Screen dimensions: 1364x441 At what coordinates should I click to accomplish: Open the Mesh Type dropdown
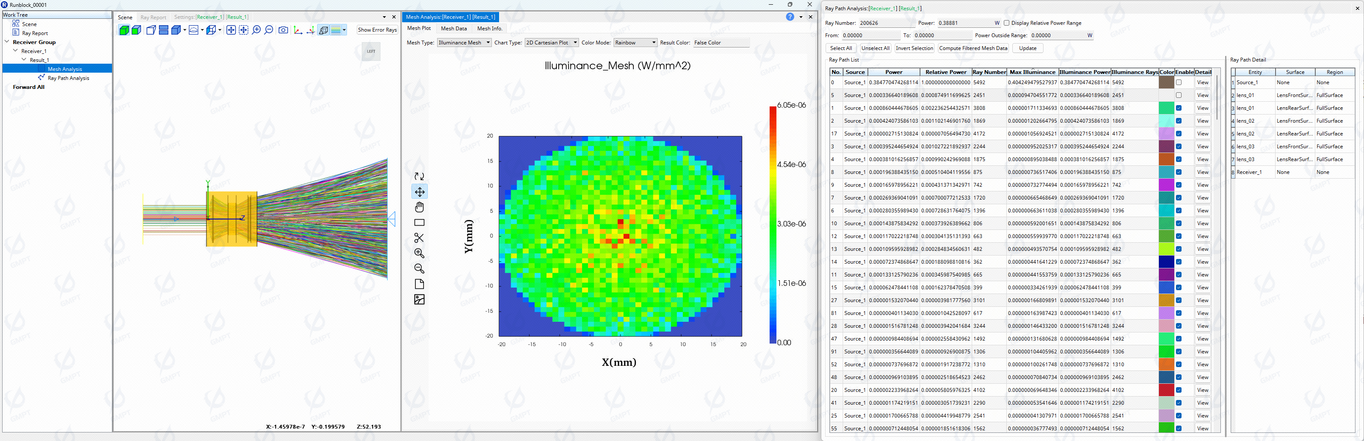click(464, 42)
